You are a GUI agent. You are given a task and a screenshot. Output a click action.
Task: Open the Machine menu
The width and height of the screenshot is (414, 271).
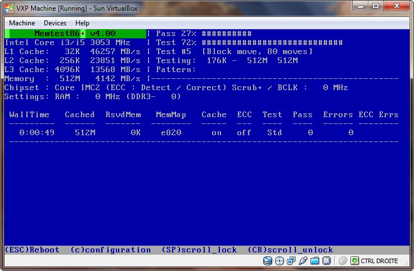tap(22, 23)
